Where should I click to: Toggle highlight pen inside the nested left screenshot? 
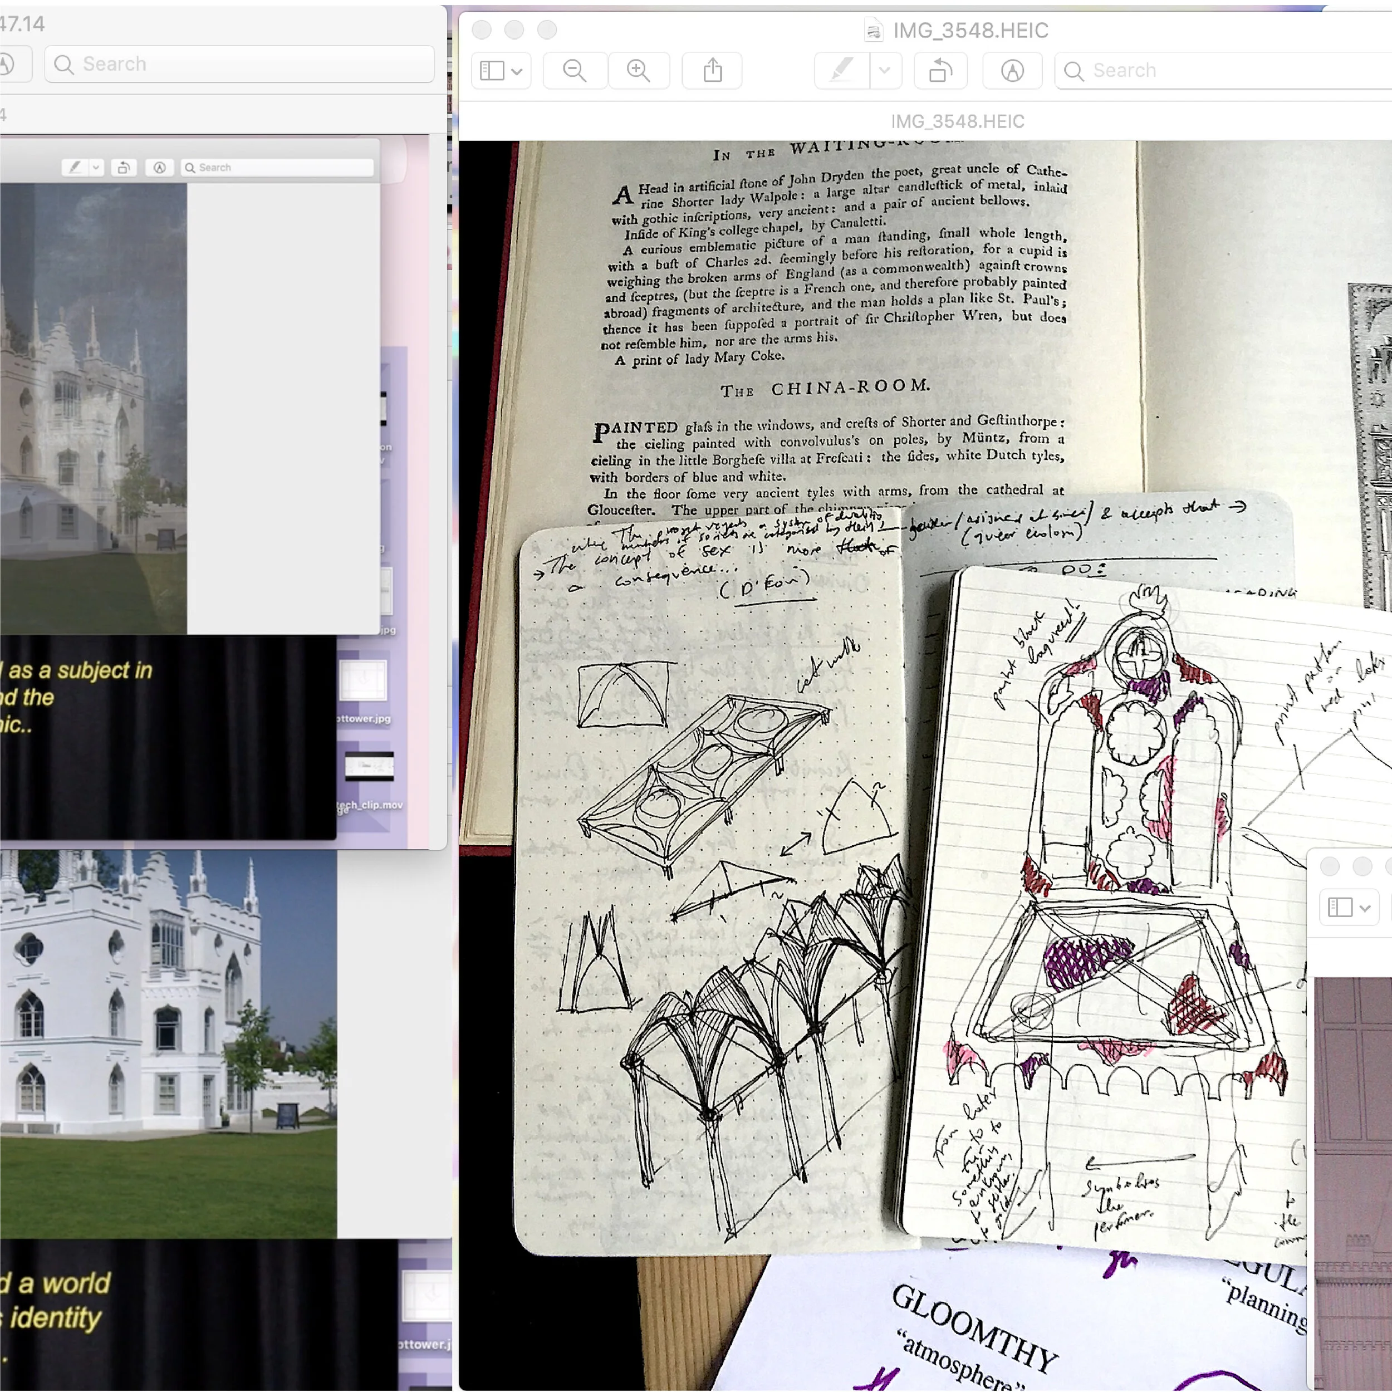pos(74,168)
